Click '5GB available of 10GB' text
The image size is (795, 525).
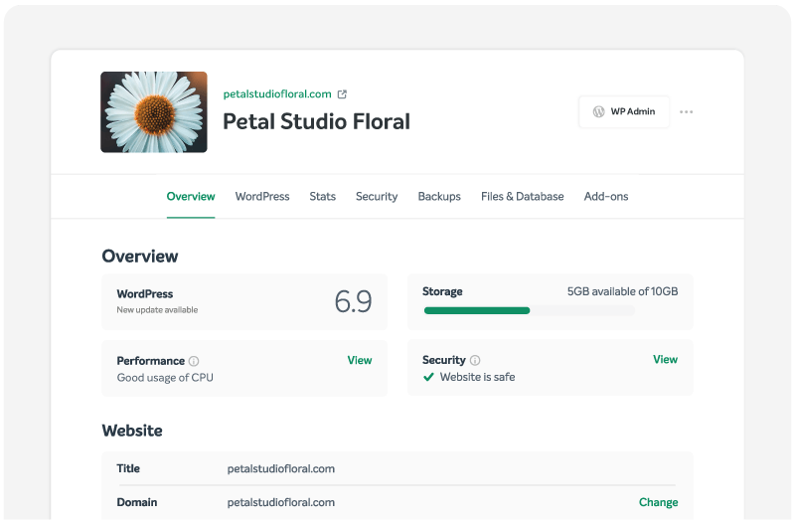(622, 291)
